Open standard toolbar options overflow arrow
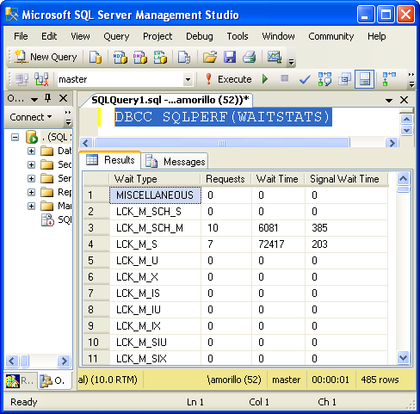Image resolution: width=420 pixels, height=414 pixels. pyautogui.click(x=291, y=62)
